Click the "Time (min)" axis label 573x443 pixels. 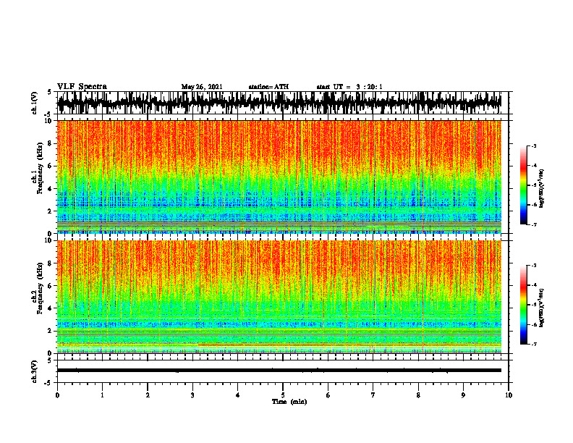289,402
